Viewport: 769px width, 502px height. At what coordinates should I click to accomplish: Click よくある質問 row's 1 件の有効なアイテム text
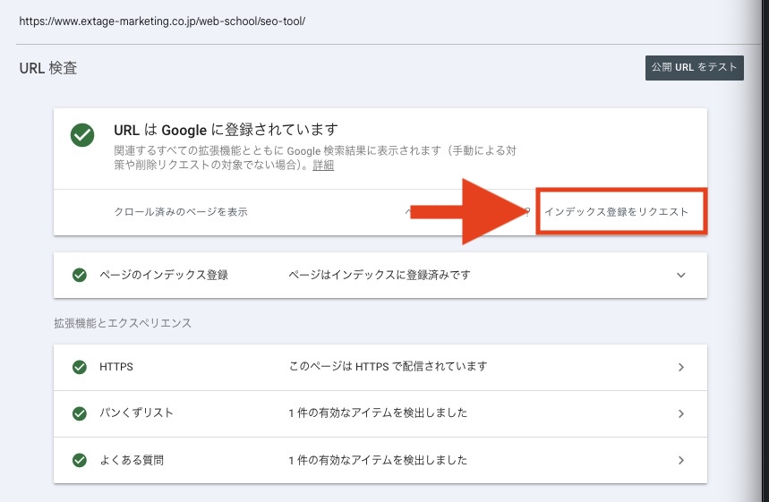click(378, 460)
